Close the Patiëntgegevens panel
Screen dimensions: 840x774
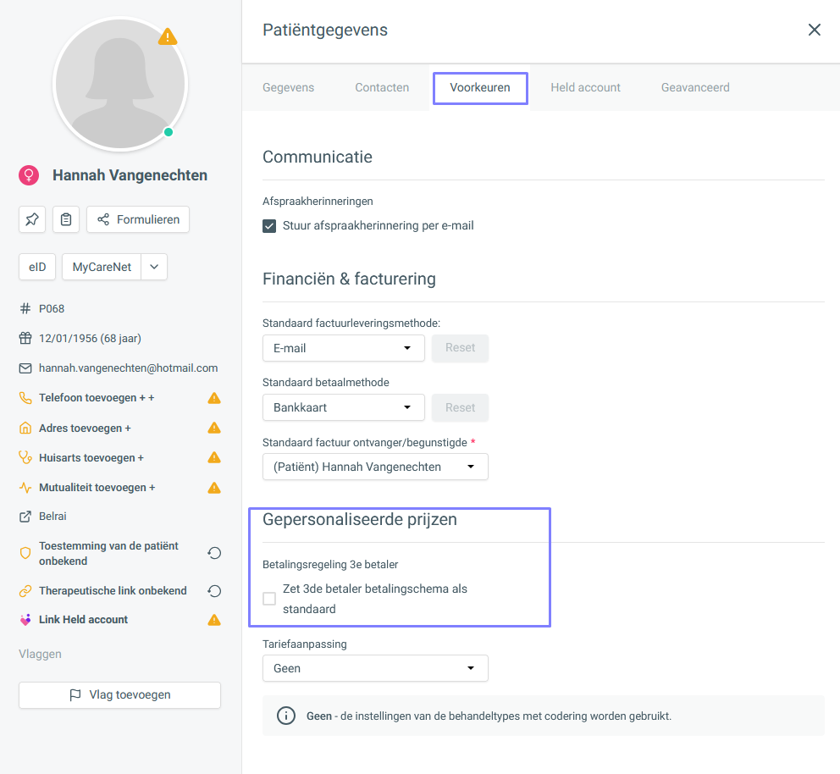click(815, 30)
